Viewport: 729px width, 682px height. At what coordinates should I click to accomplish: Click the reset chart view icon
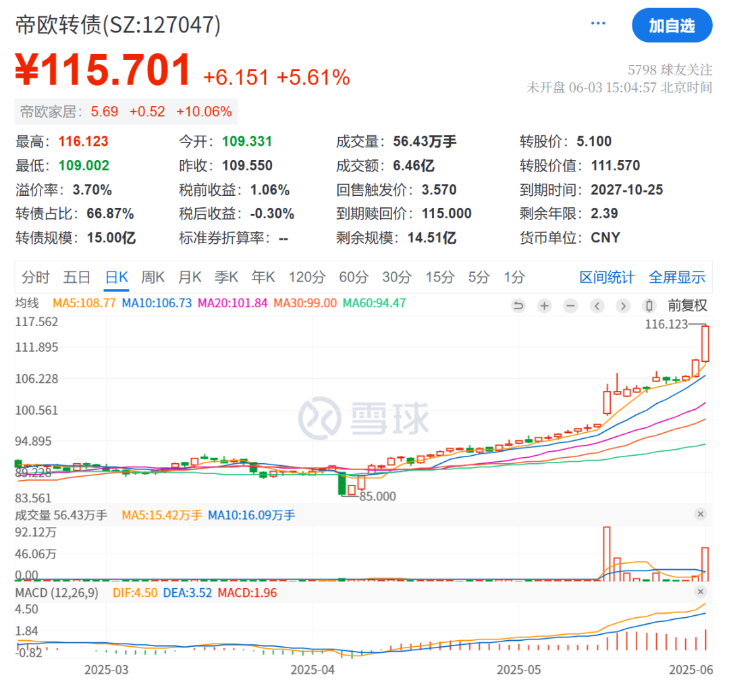click(x=518, y=306)
